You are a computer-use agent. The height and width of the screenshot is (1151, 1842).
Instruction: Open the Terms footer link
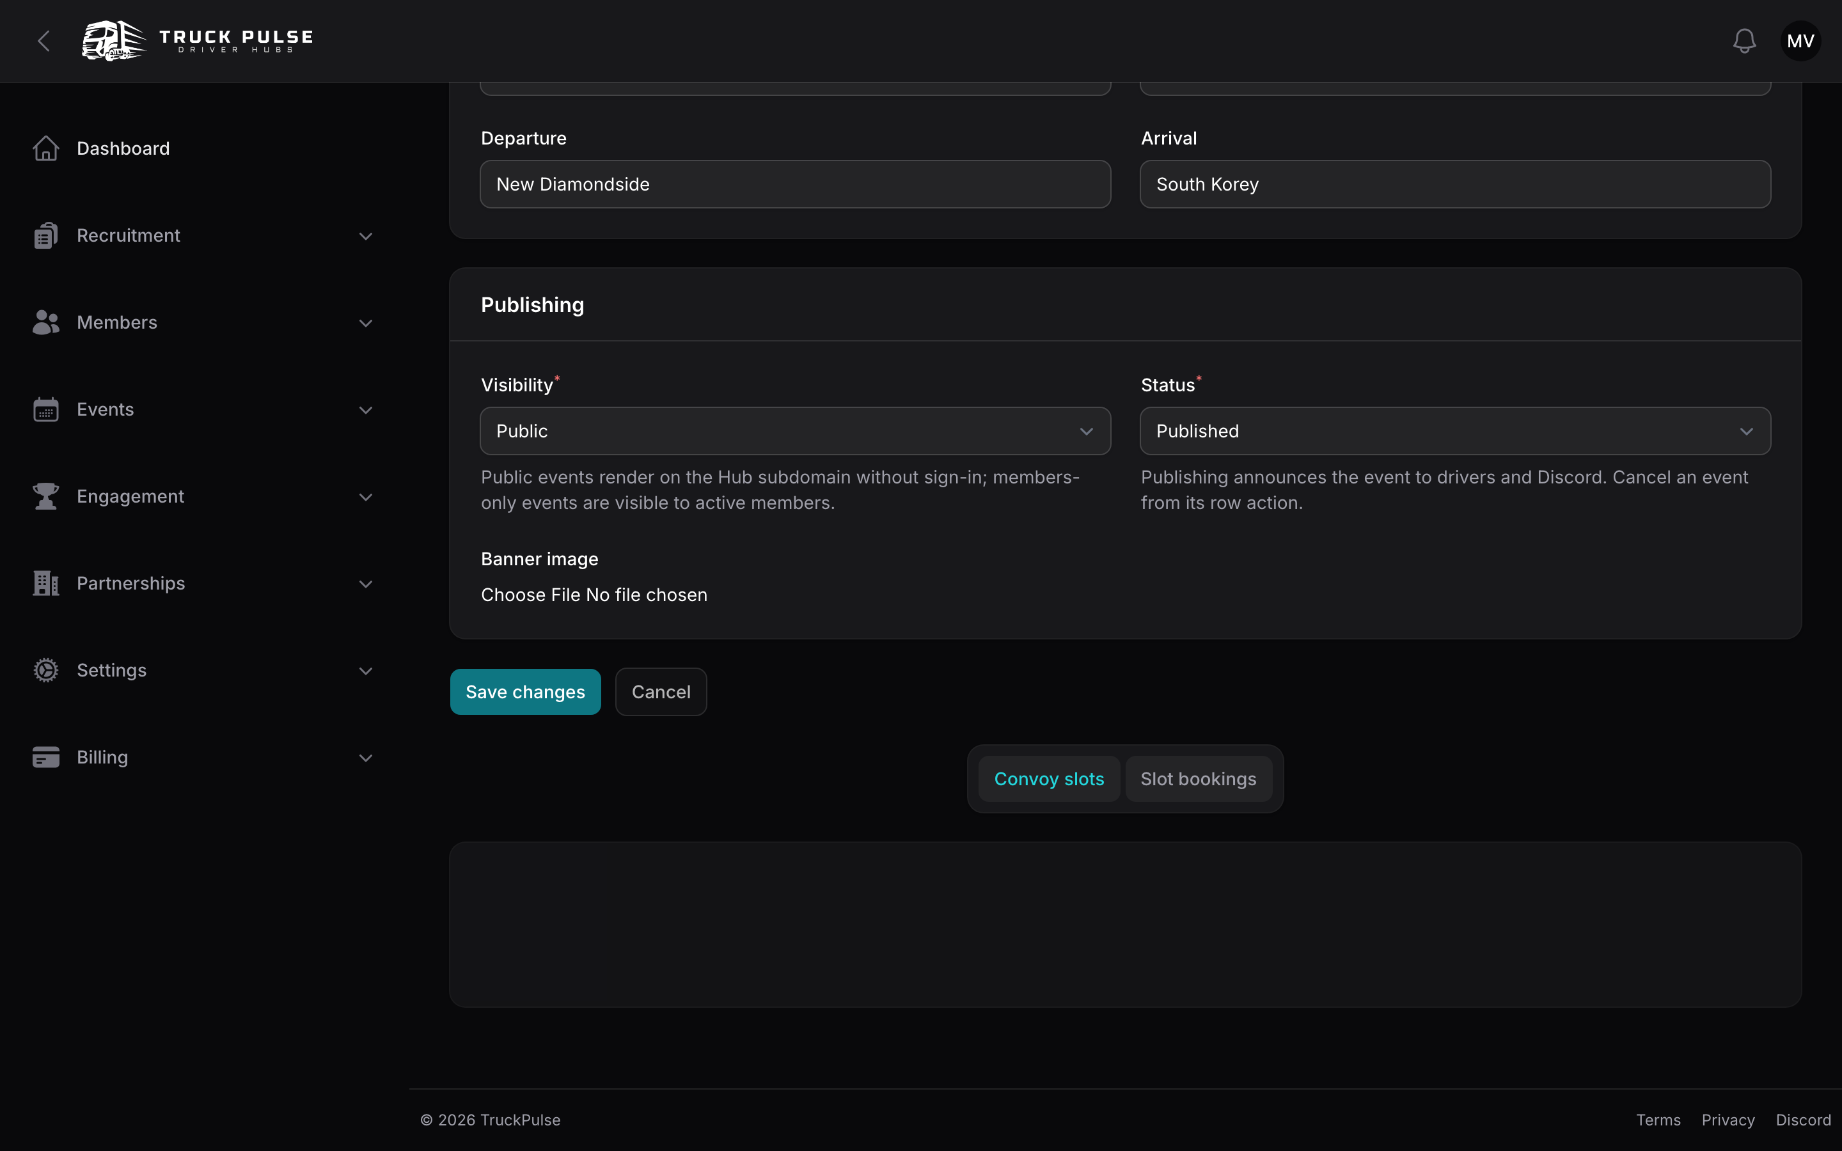coord(1658,1120)
